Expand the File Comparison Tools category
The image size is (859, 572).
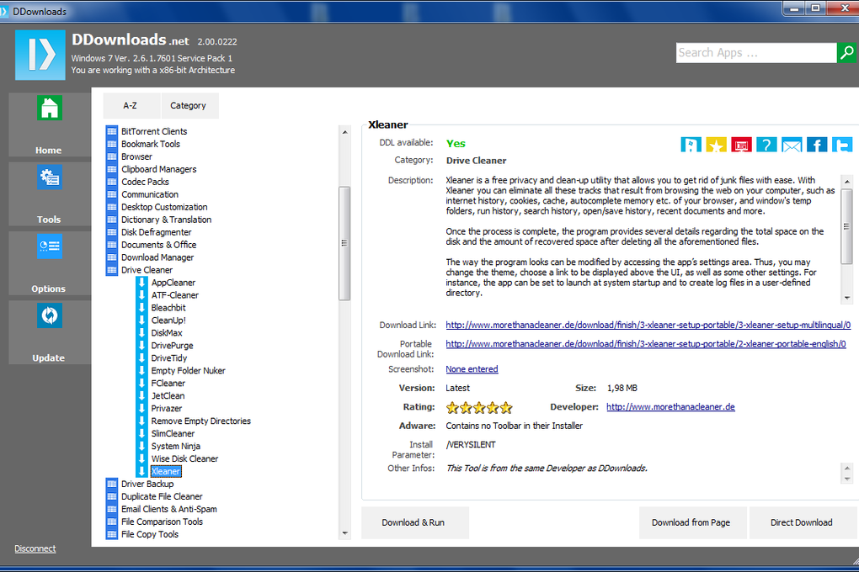tap(162, 522)
